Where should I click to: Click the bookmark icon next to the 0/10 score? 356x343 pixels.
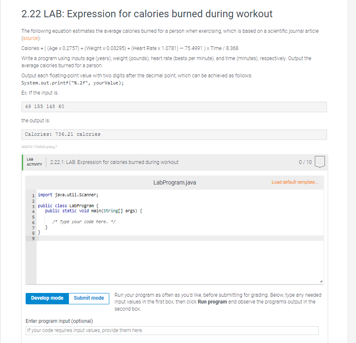click(x=319, y=162)
